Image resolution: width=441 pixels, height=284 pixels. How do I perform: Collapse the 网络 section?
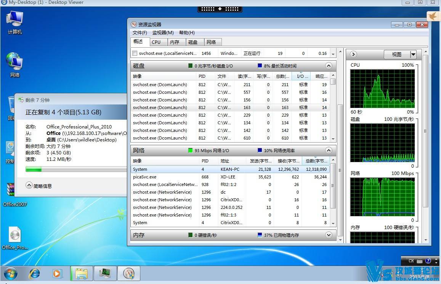click(329, 150)
